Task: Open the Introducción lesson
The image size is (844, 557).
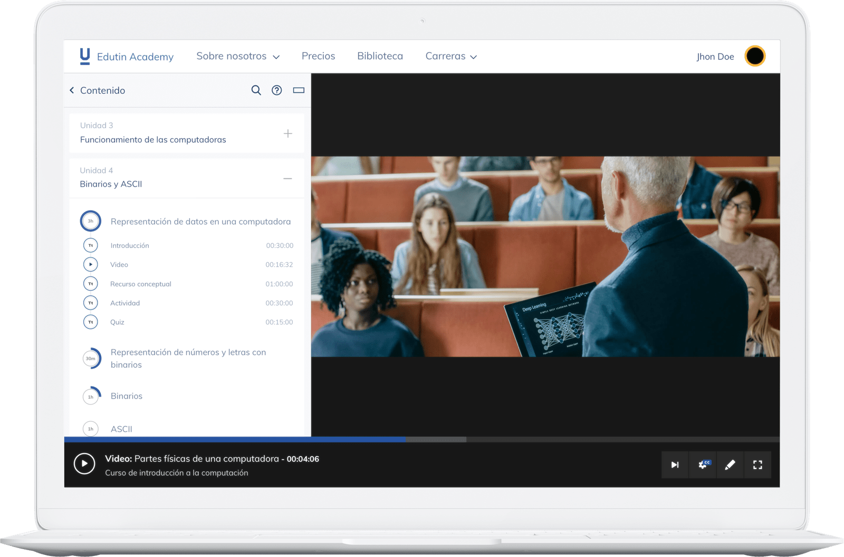Action: pos(130,245)
